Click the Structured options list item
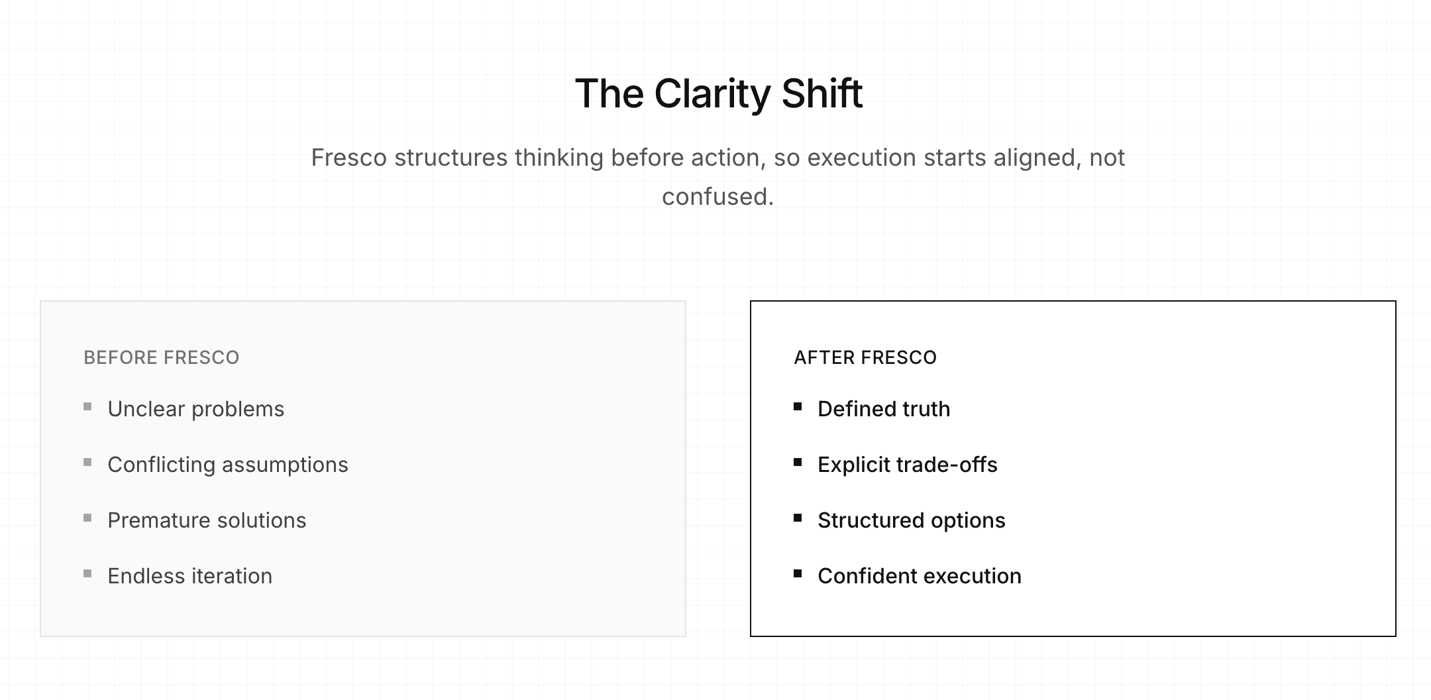This screenshot has width=1431, height=700. point(911,521)
